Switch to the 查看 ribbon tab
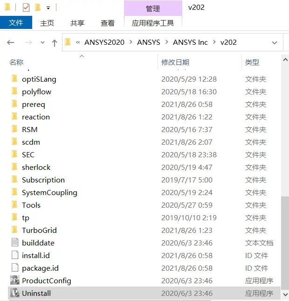289x301 pixels. (108, 23)
